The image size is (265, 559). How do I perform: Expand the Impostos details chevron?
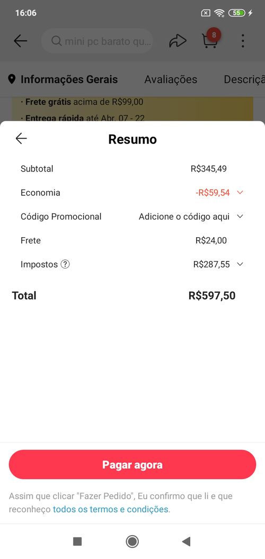point(240,264)
